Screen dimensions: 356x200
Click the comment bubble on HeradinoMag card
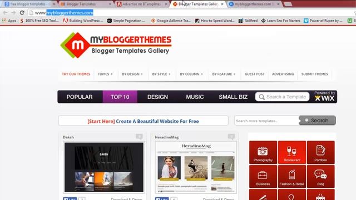(x=231, y=137)
